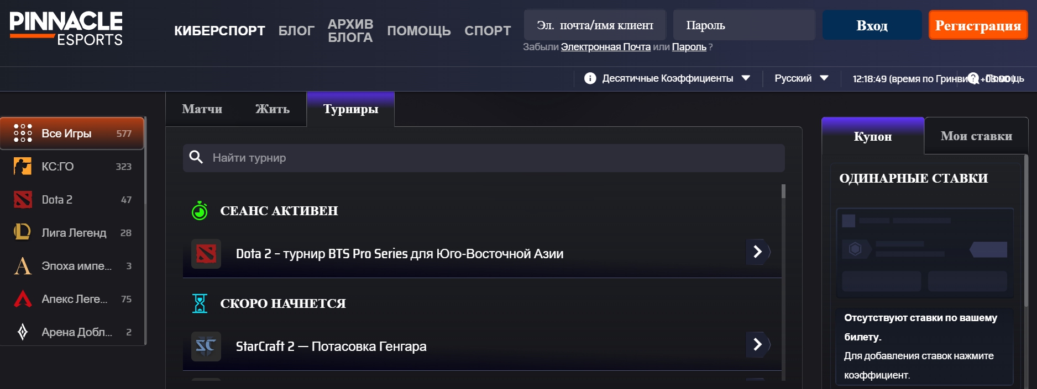Open Лига Легенд from the games sidebar
The image size is (1037, 389).
point(22,232)
